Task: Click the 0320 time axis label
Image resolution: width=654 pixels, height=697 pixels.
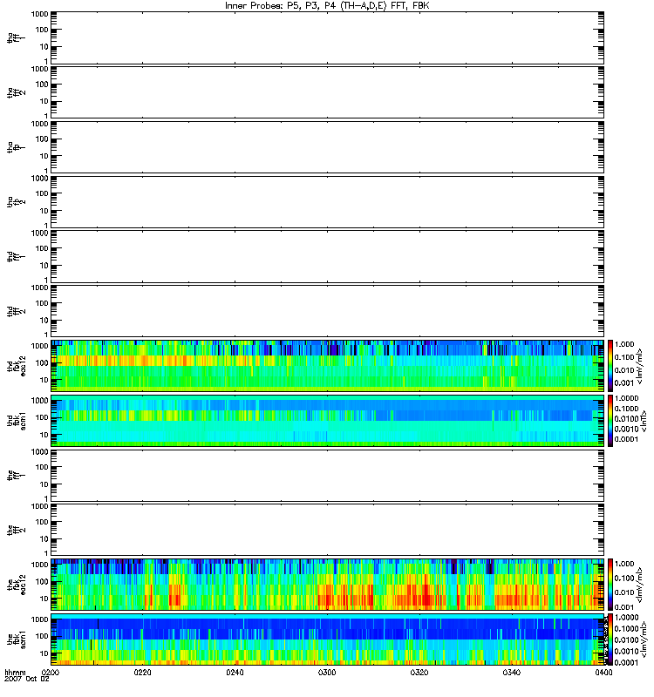Action: [419, 672]
